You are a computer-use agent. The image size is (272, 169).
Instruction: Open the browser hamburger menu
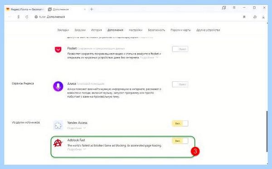coord(234,8)
